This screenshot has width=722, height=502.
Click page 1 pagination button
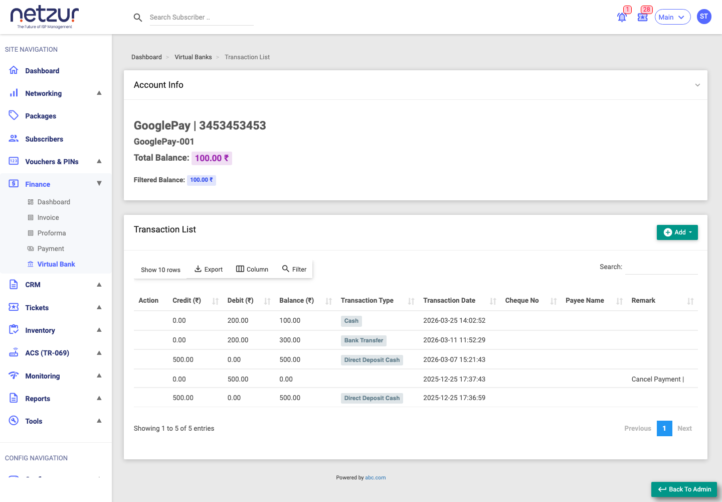click(x=664, y=428)
